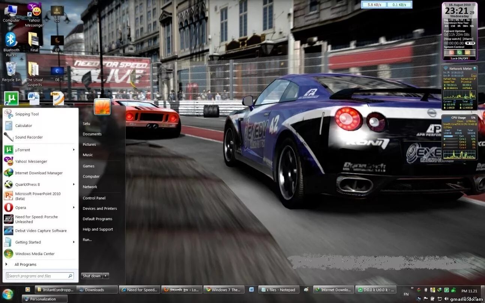Click the Word document desktop icon

[34, 98]
